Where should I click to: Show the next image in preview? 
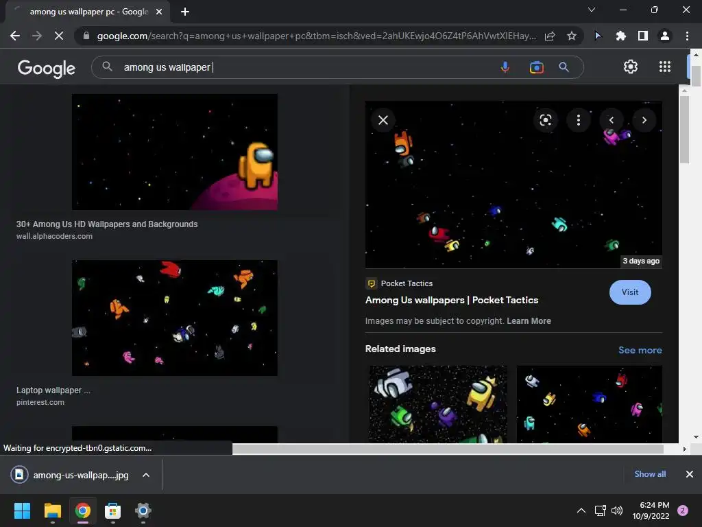coord(644,120)
